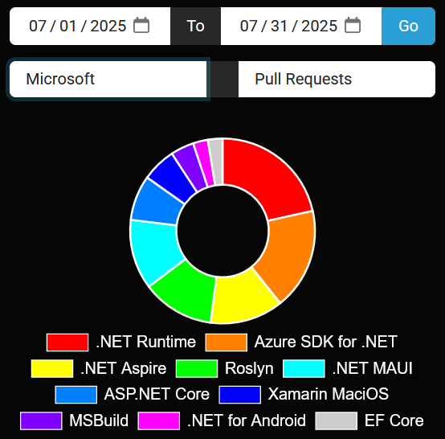The height and width of the screenshot is (439, 445).
Task: Click the ASP.NET Core legend label
Action: tap(157, 394)
